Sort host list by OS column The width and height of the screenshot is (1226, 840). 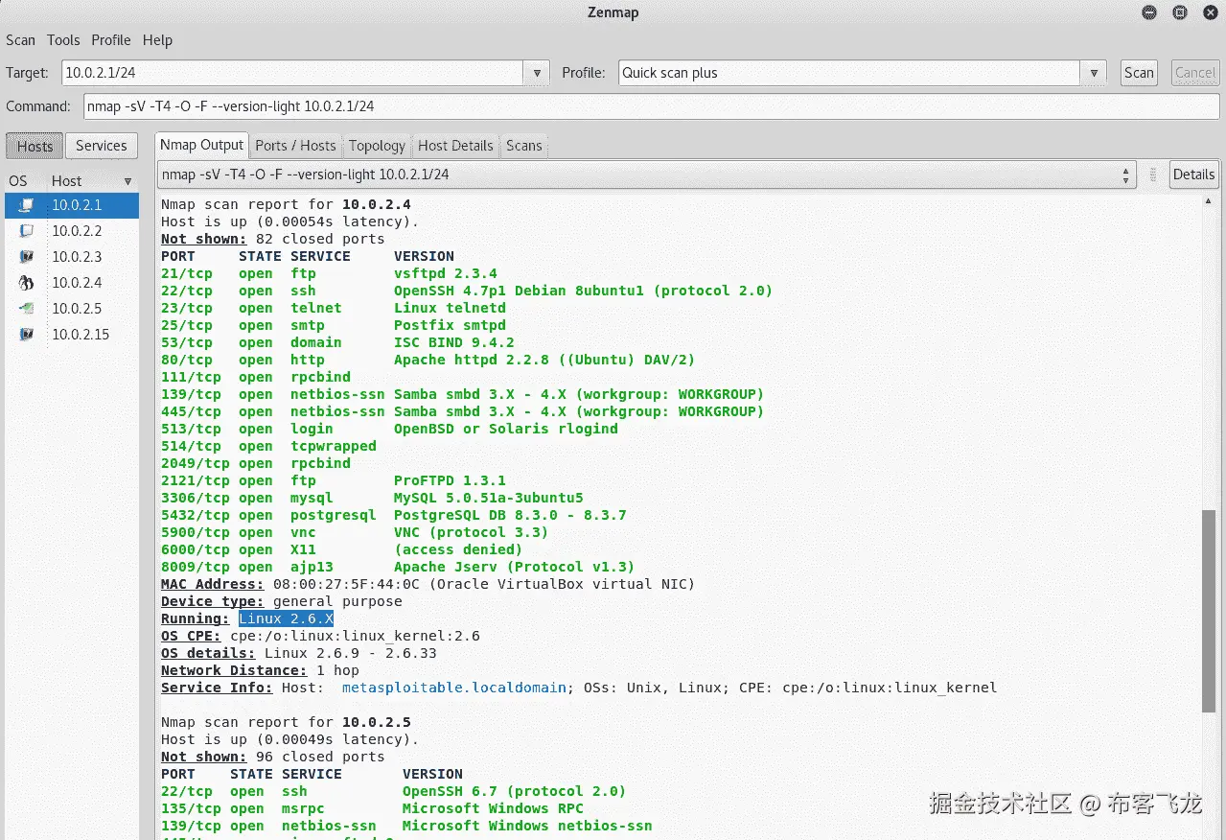tap(18, 181)
